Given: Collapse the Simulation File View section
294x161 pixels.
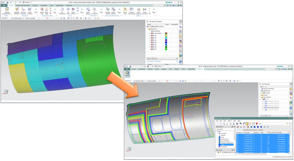Looking at the screenshot, I should coord(177,61).
